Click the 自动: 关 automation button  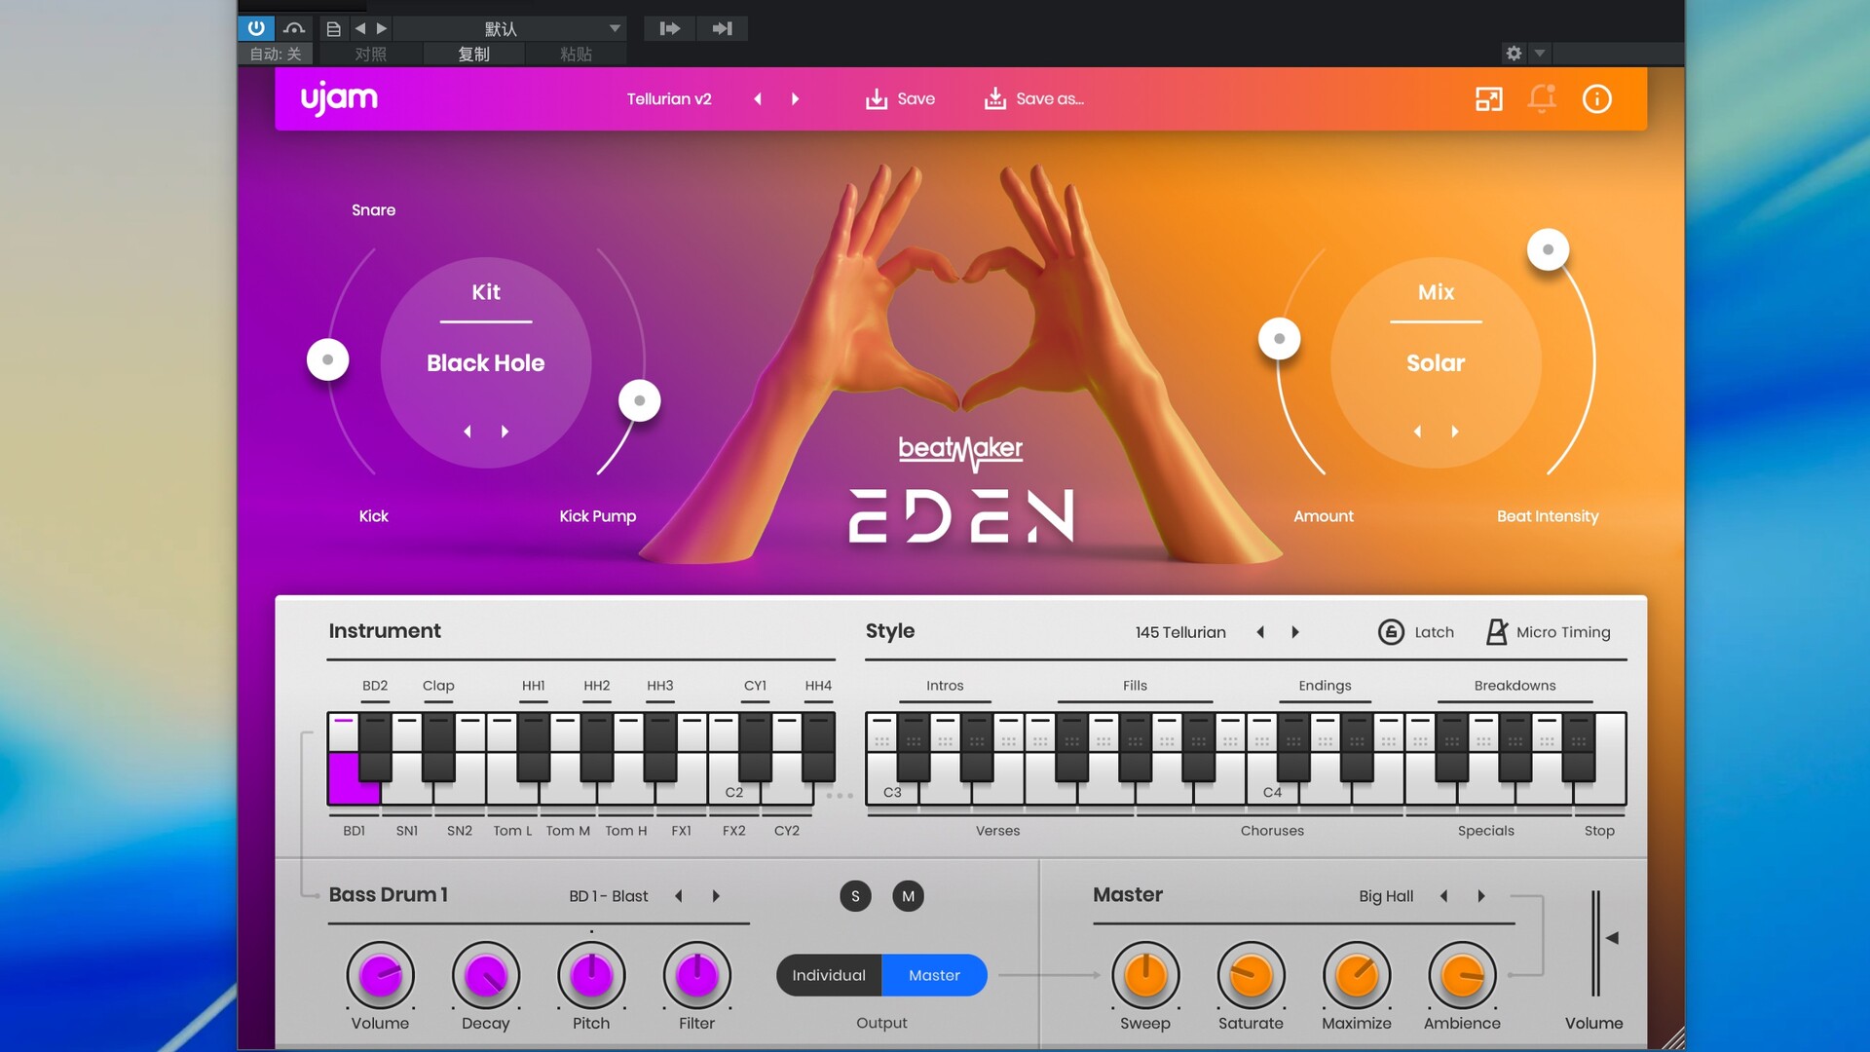pos(276,54)
